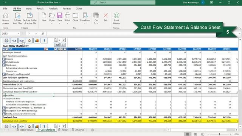Click the zoom out minus button
242x136 pixels.
[x=208, y=134]
